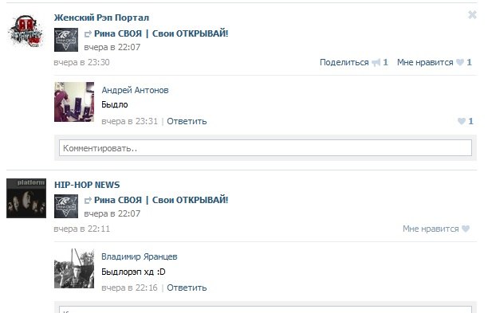
Task: Open Рина СВОЯ thumbnail in first post
Action: [x=66, y=40]
